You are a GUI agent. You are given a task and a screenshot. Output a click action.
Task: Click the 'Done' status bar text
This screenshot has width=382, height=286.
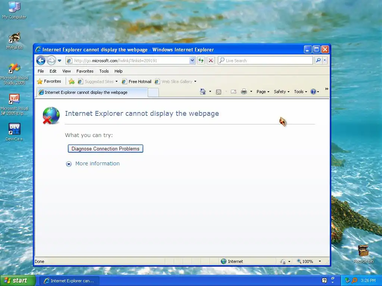pos(40,261)
